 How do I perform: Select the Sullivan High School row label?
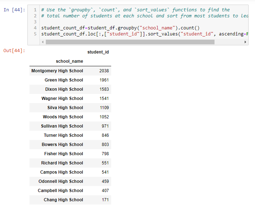[62, 126]
